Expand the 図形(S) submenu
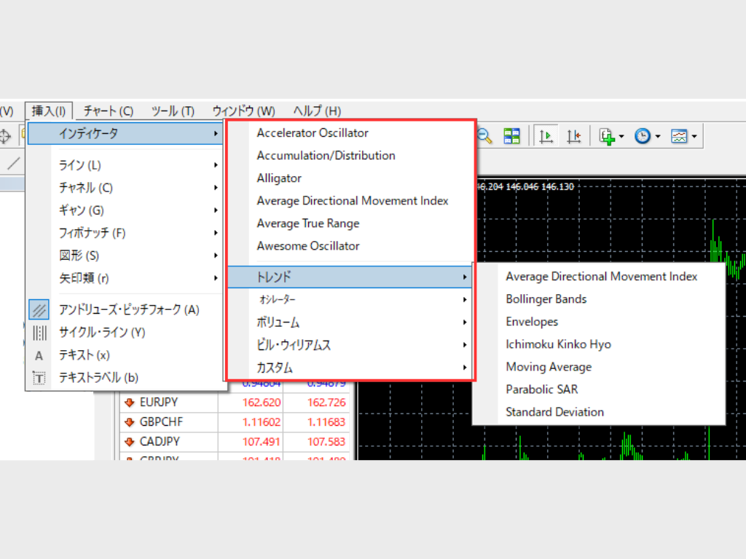 click(x=125, y=255)
